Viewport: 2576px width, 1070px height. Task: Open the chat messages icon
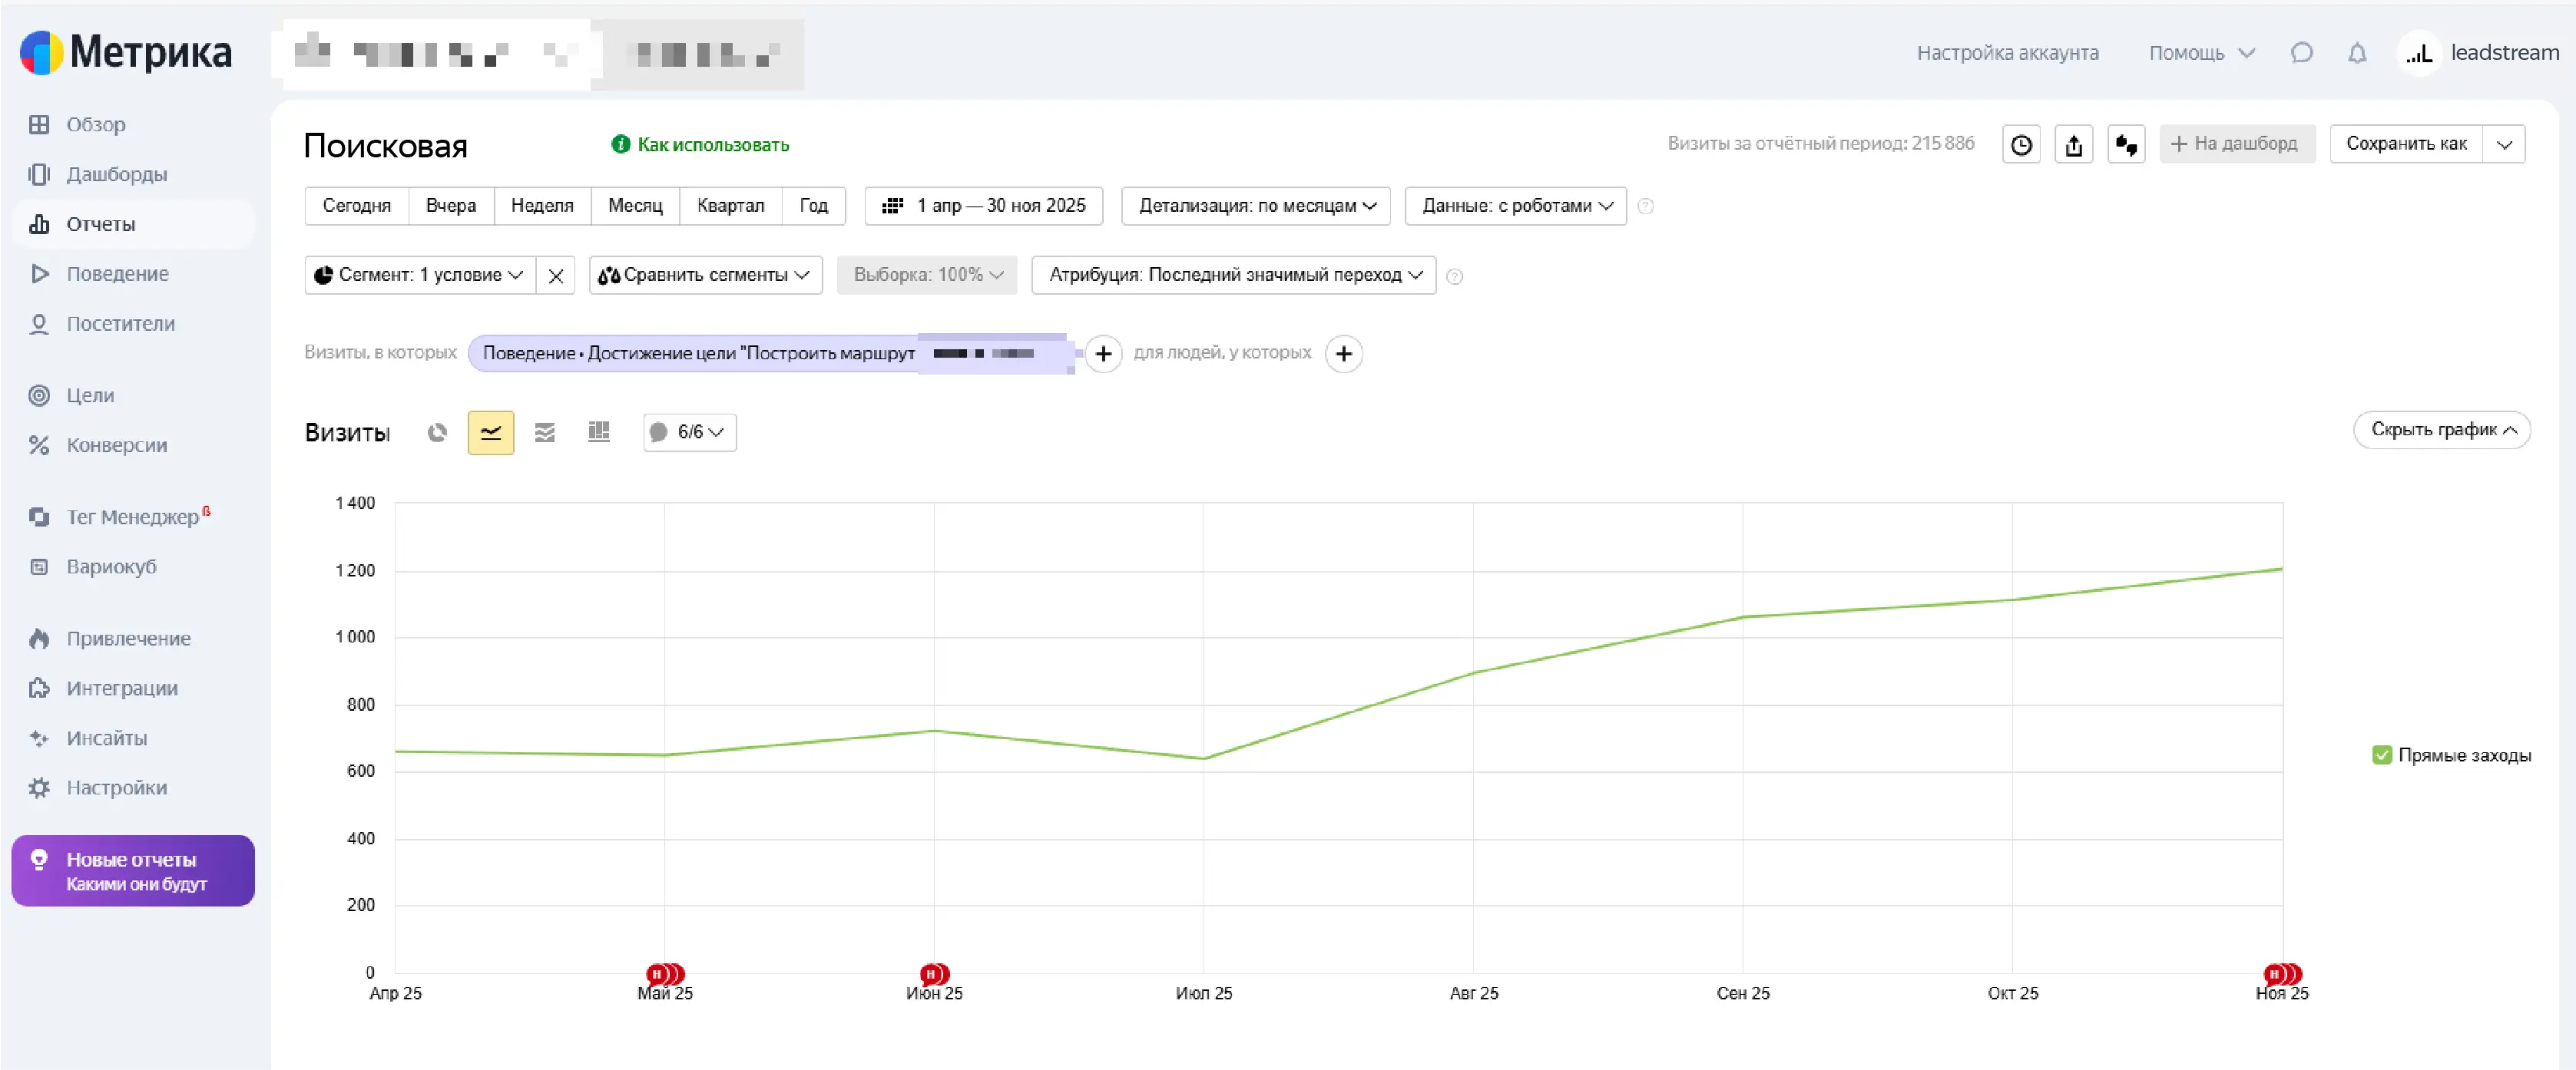(x=2301, y=53)
